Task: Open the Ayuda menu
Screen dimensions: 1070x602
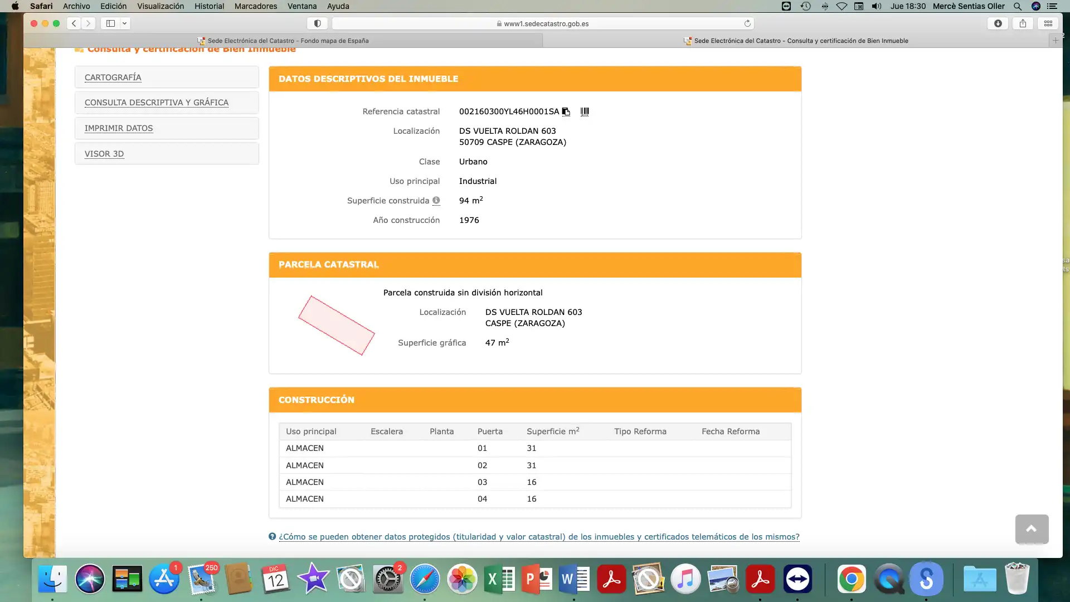Action: point(338,6)
